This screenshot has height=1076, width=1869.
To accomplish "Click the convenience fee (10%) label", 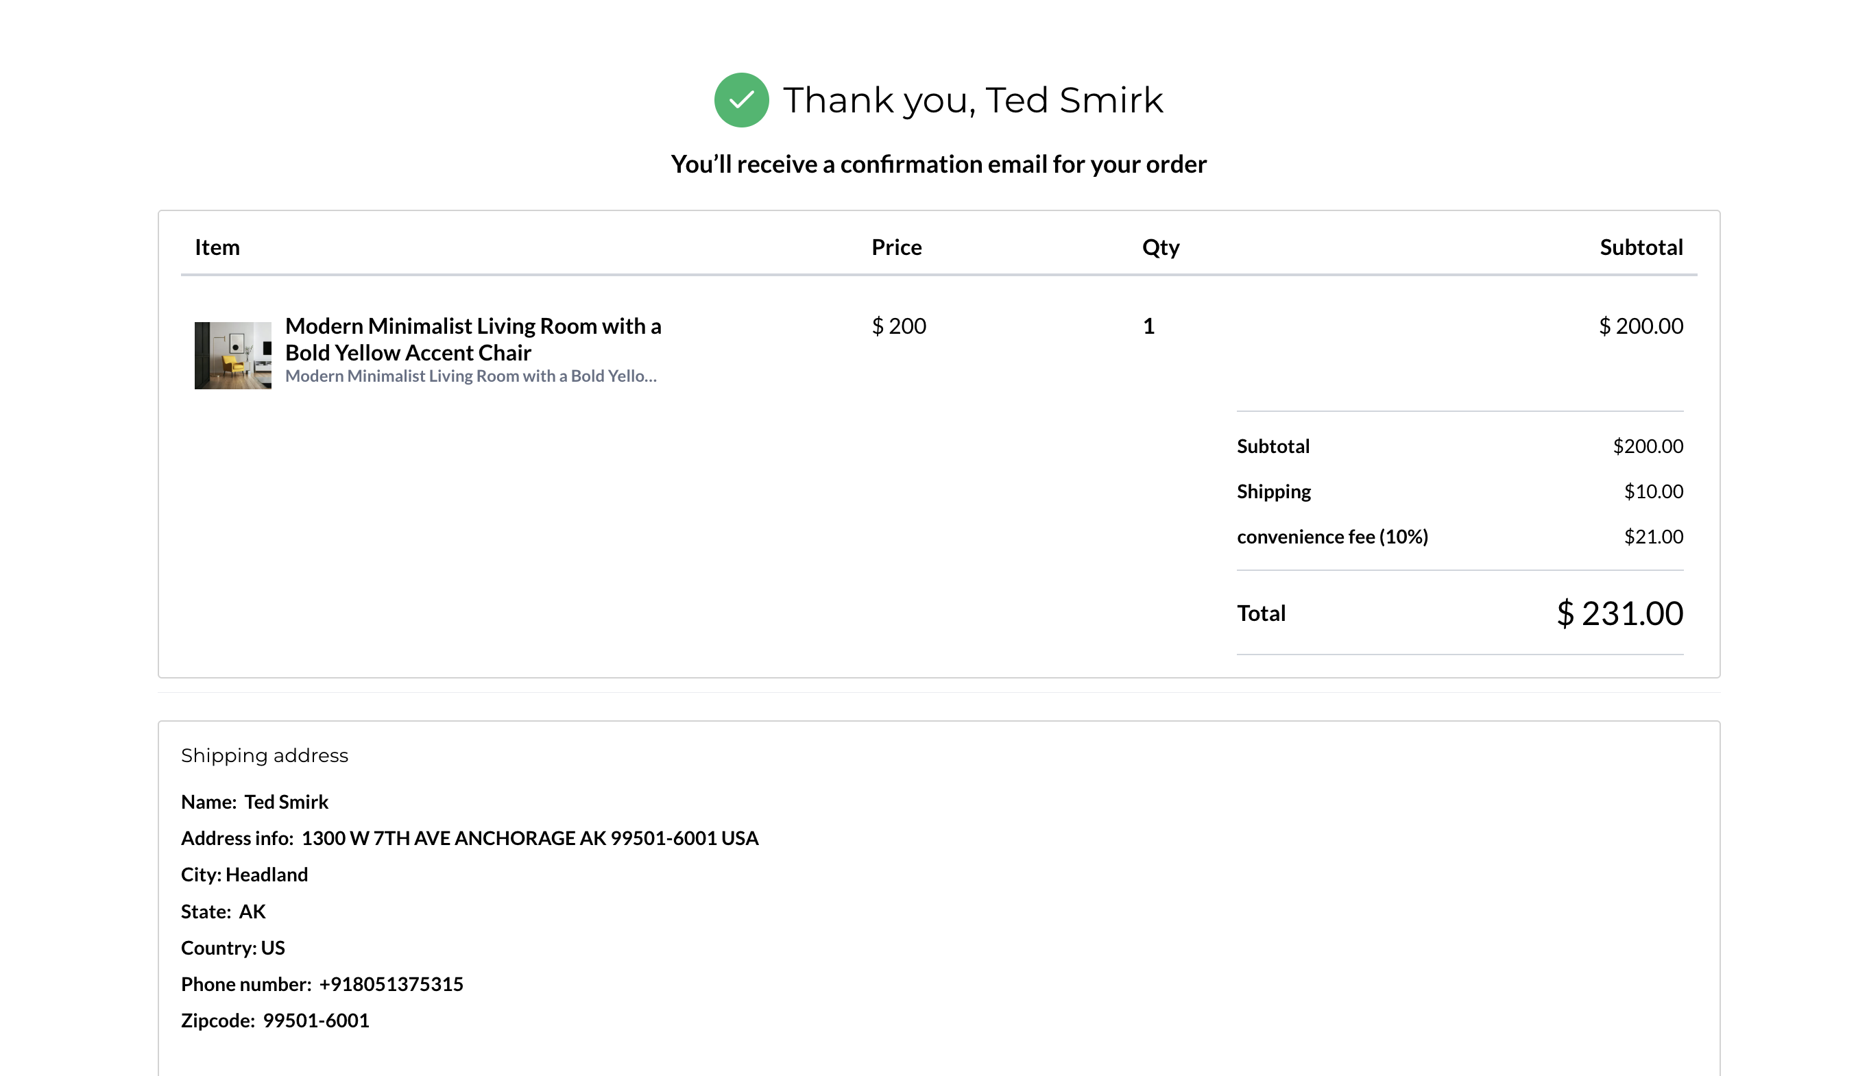I will click(x=1332, y=537).
